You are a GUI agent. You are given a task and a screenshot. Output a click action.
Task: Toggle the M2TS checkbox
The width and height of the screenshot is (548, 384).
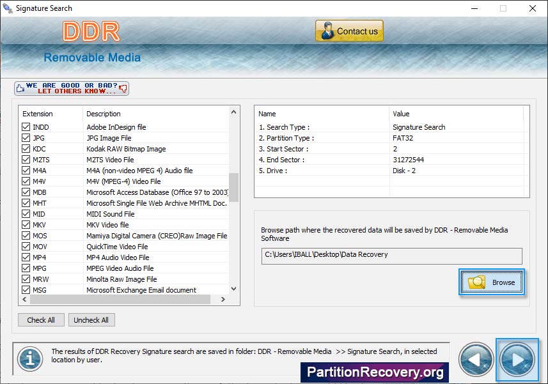click(x=26, y=160)
